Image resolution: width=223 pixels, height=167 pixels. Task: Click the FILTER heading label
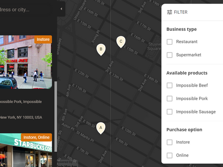coord(181,12)
